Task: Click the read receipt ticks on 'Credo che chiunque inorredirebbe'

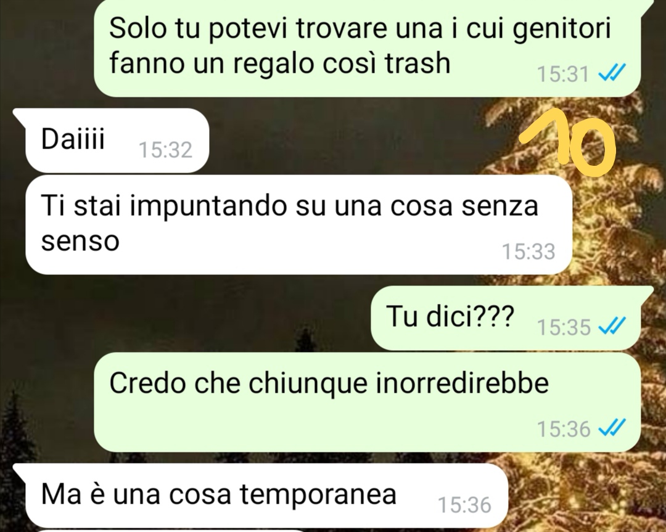Action: (612, 428)
